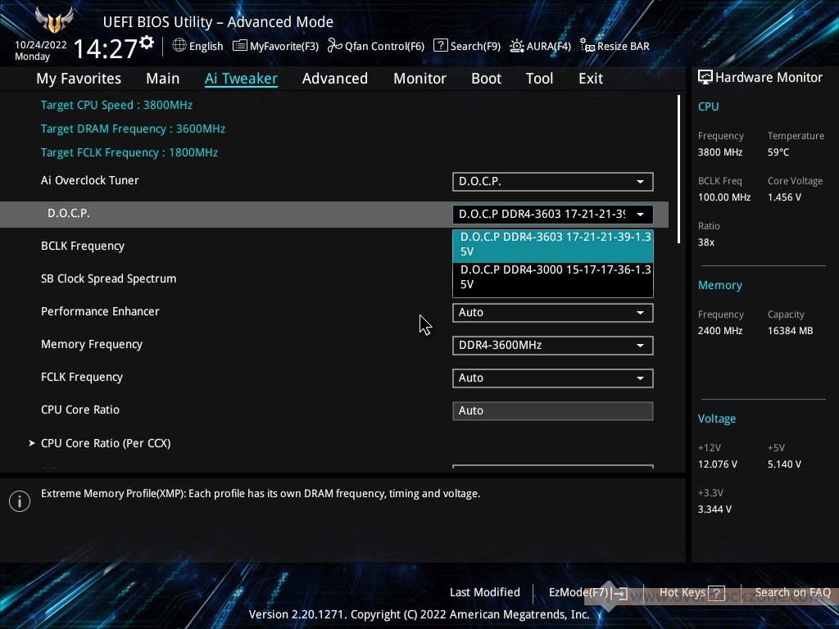Click the vertical scrollbar in settings list

click(x=678, y=168)
